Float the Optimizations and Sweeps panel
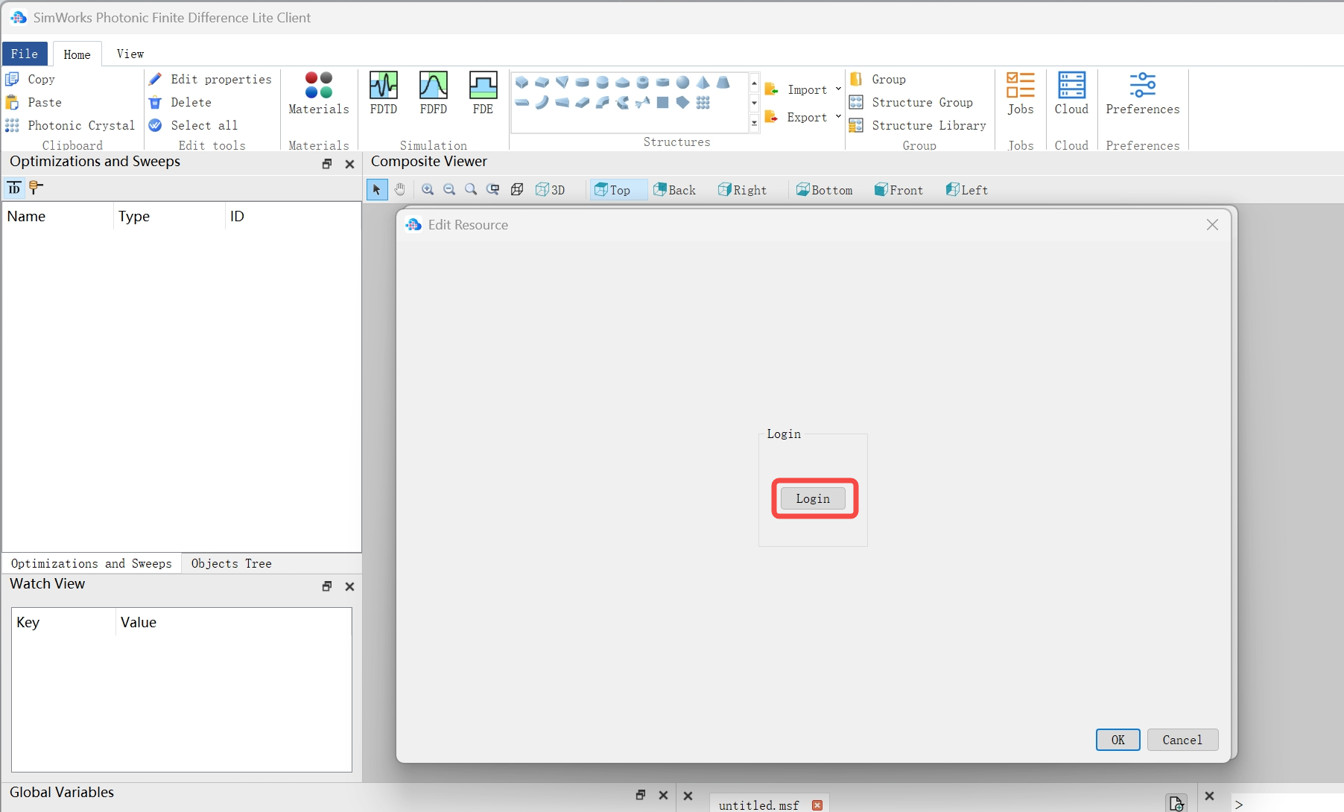Image resolution: width=1344 pixels, height=812 pixels. click(327, 164)
